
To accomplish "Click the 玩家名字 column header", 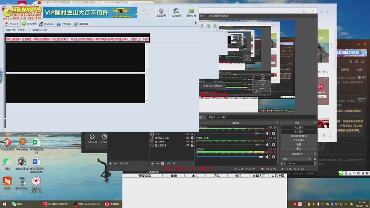I will pos(145,176).
